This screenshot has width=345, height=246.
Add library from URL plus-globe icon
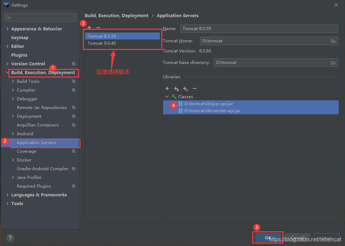coord(176,89)
